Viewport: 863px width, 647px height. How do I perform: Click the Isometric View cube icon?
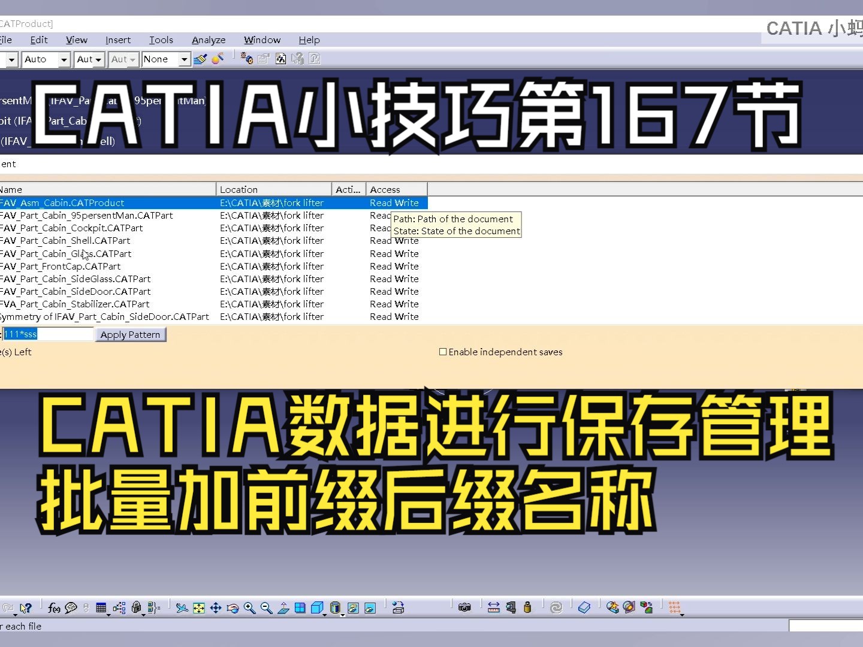click(317, 608)
